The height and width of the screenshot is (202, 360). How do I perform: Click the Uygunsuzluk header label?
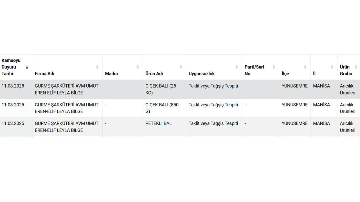tap(201, 74)
